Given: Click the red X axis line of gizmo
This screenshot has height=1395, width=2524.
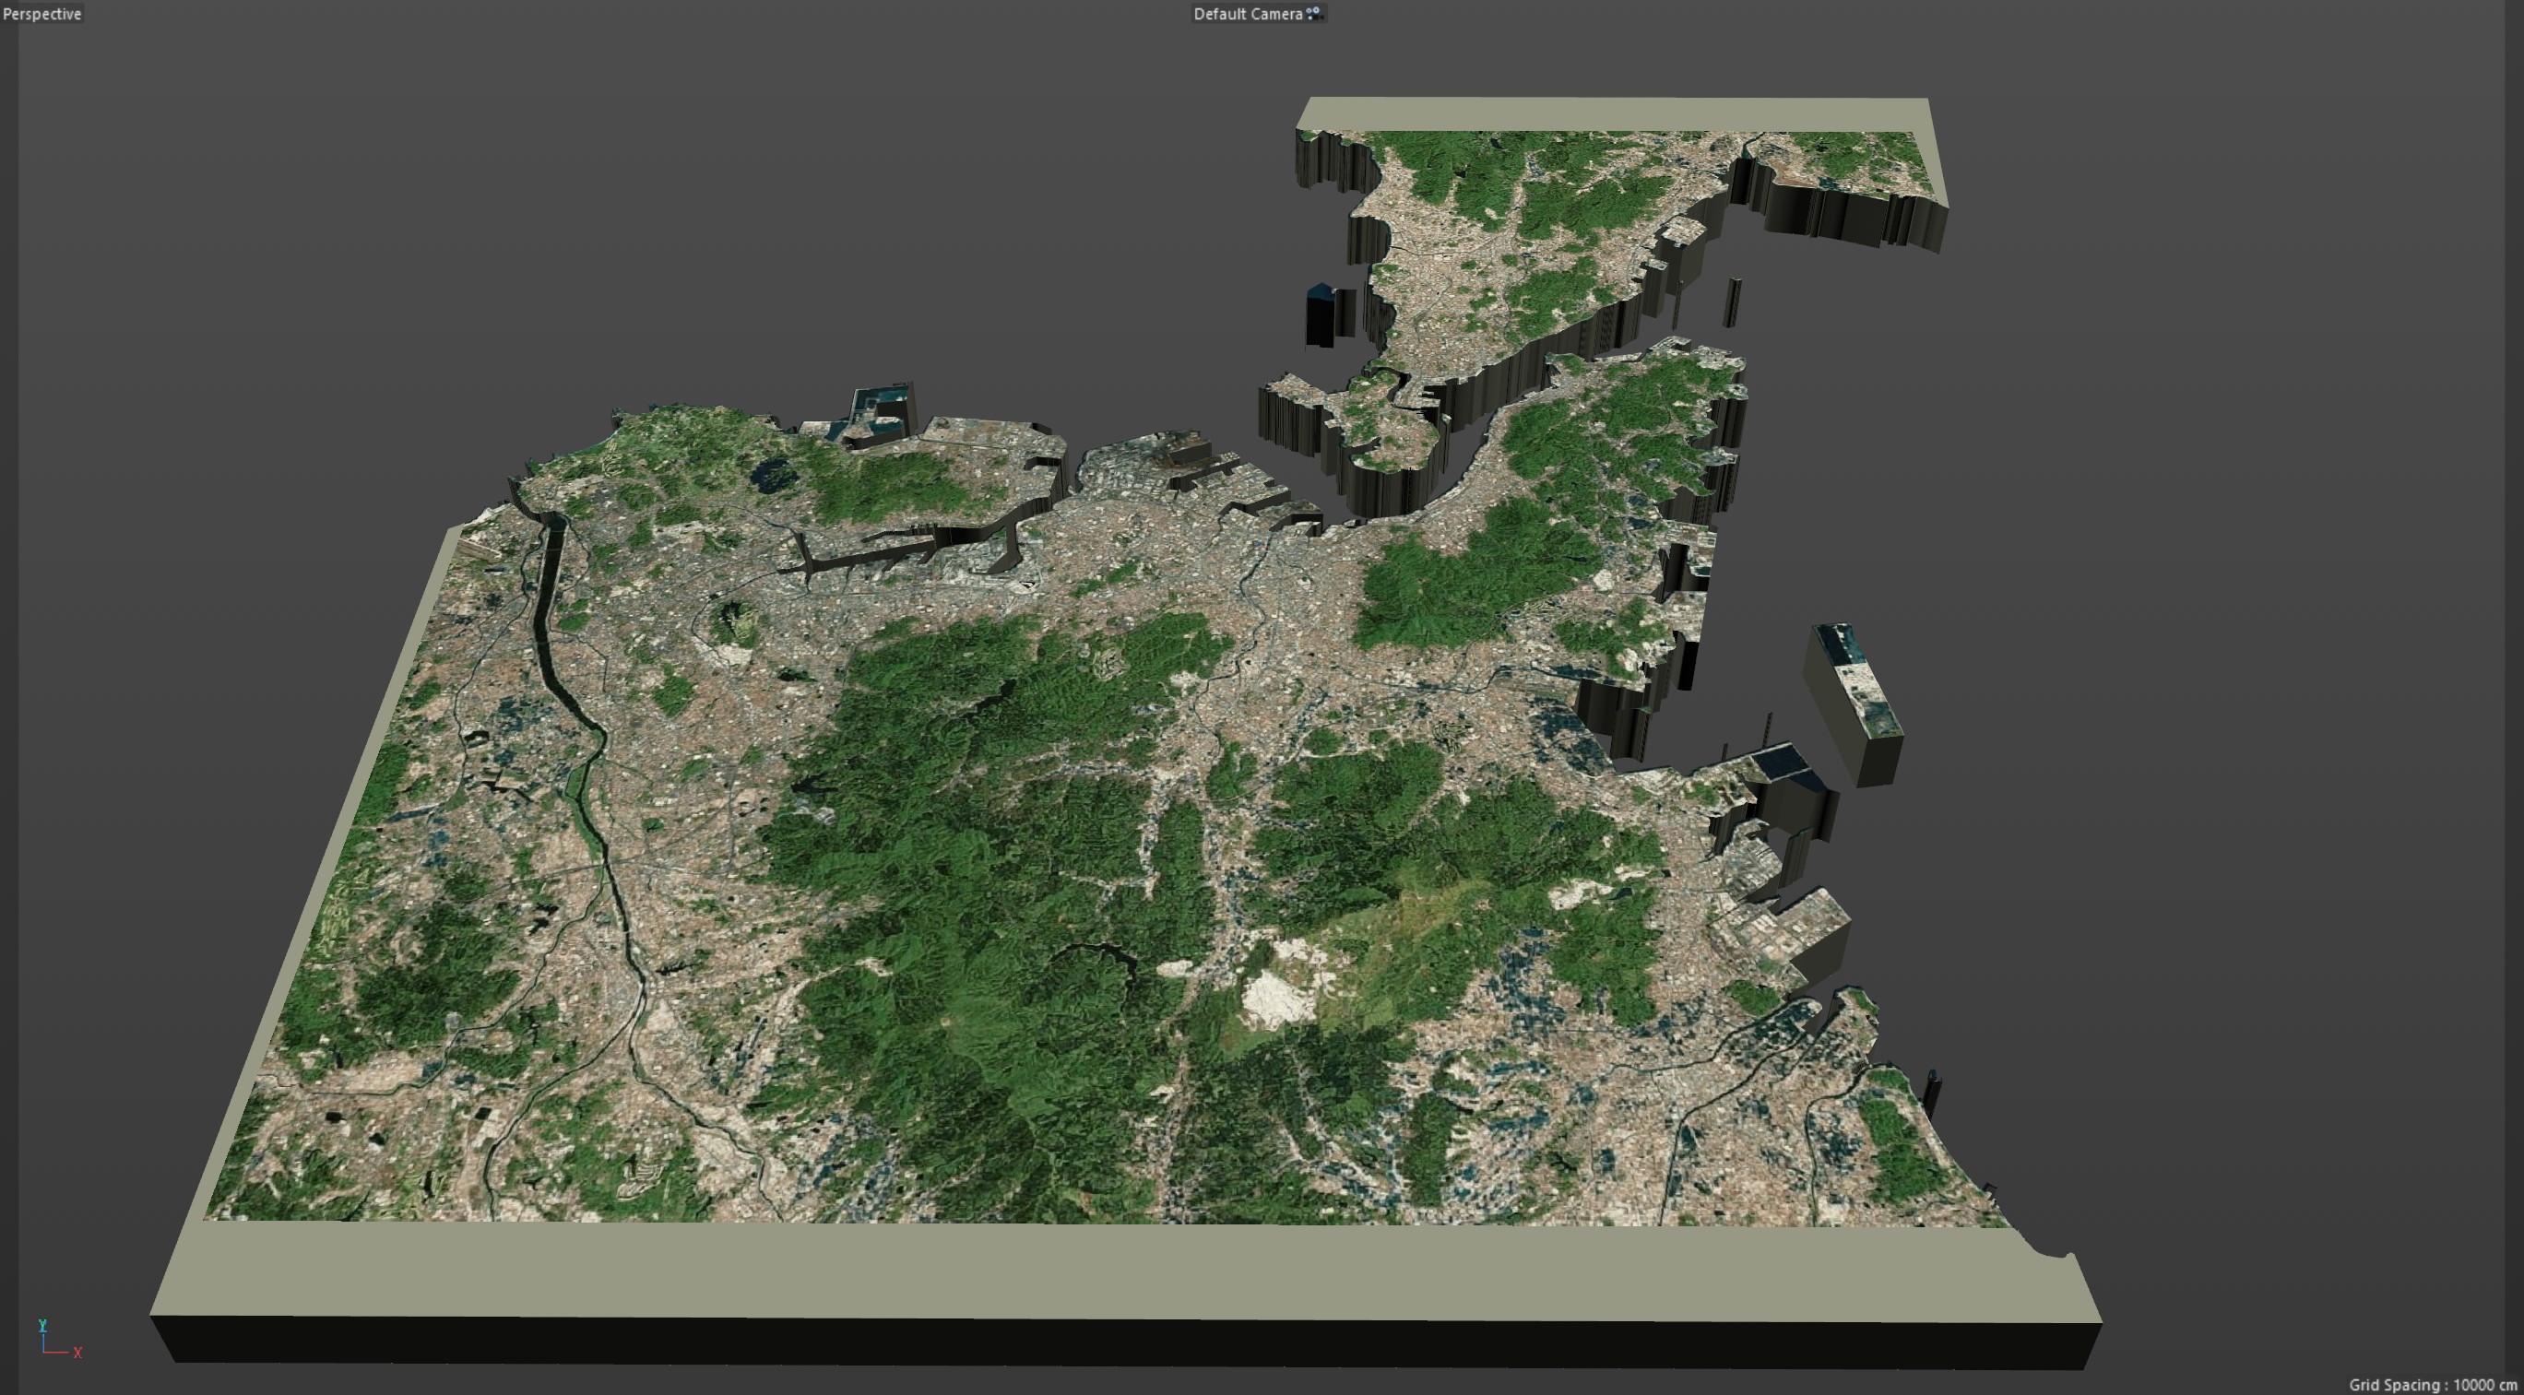Looking at the screenshot, I should tap(57, 1354).
